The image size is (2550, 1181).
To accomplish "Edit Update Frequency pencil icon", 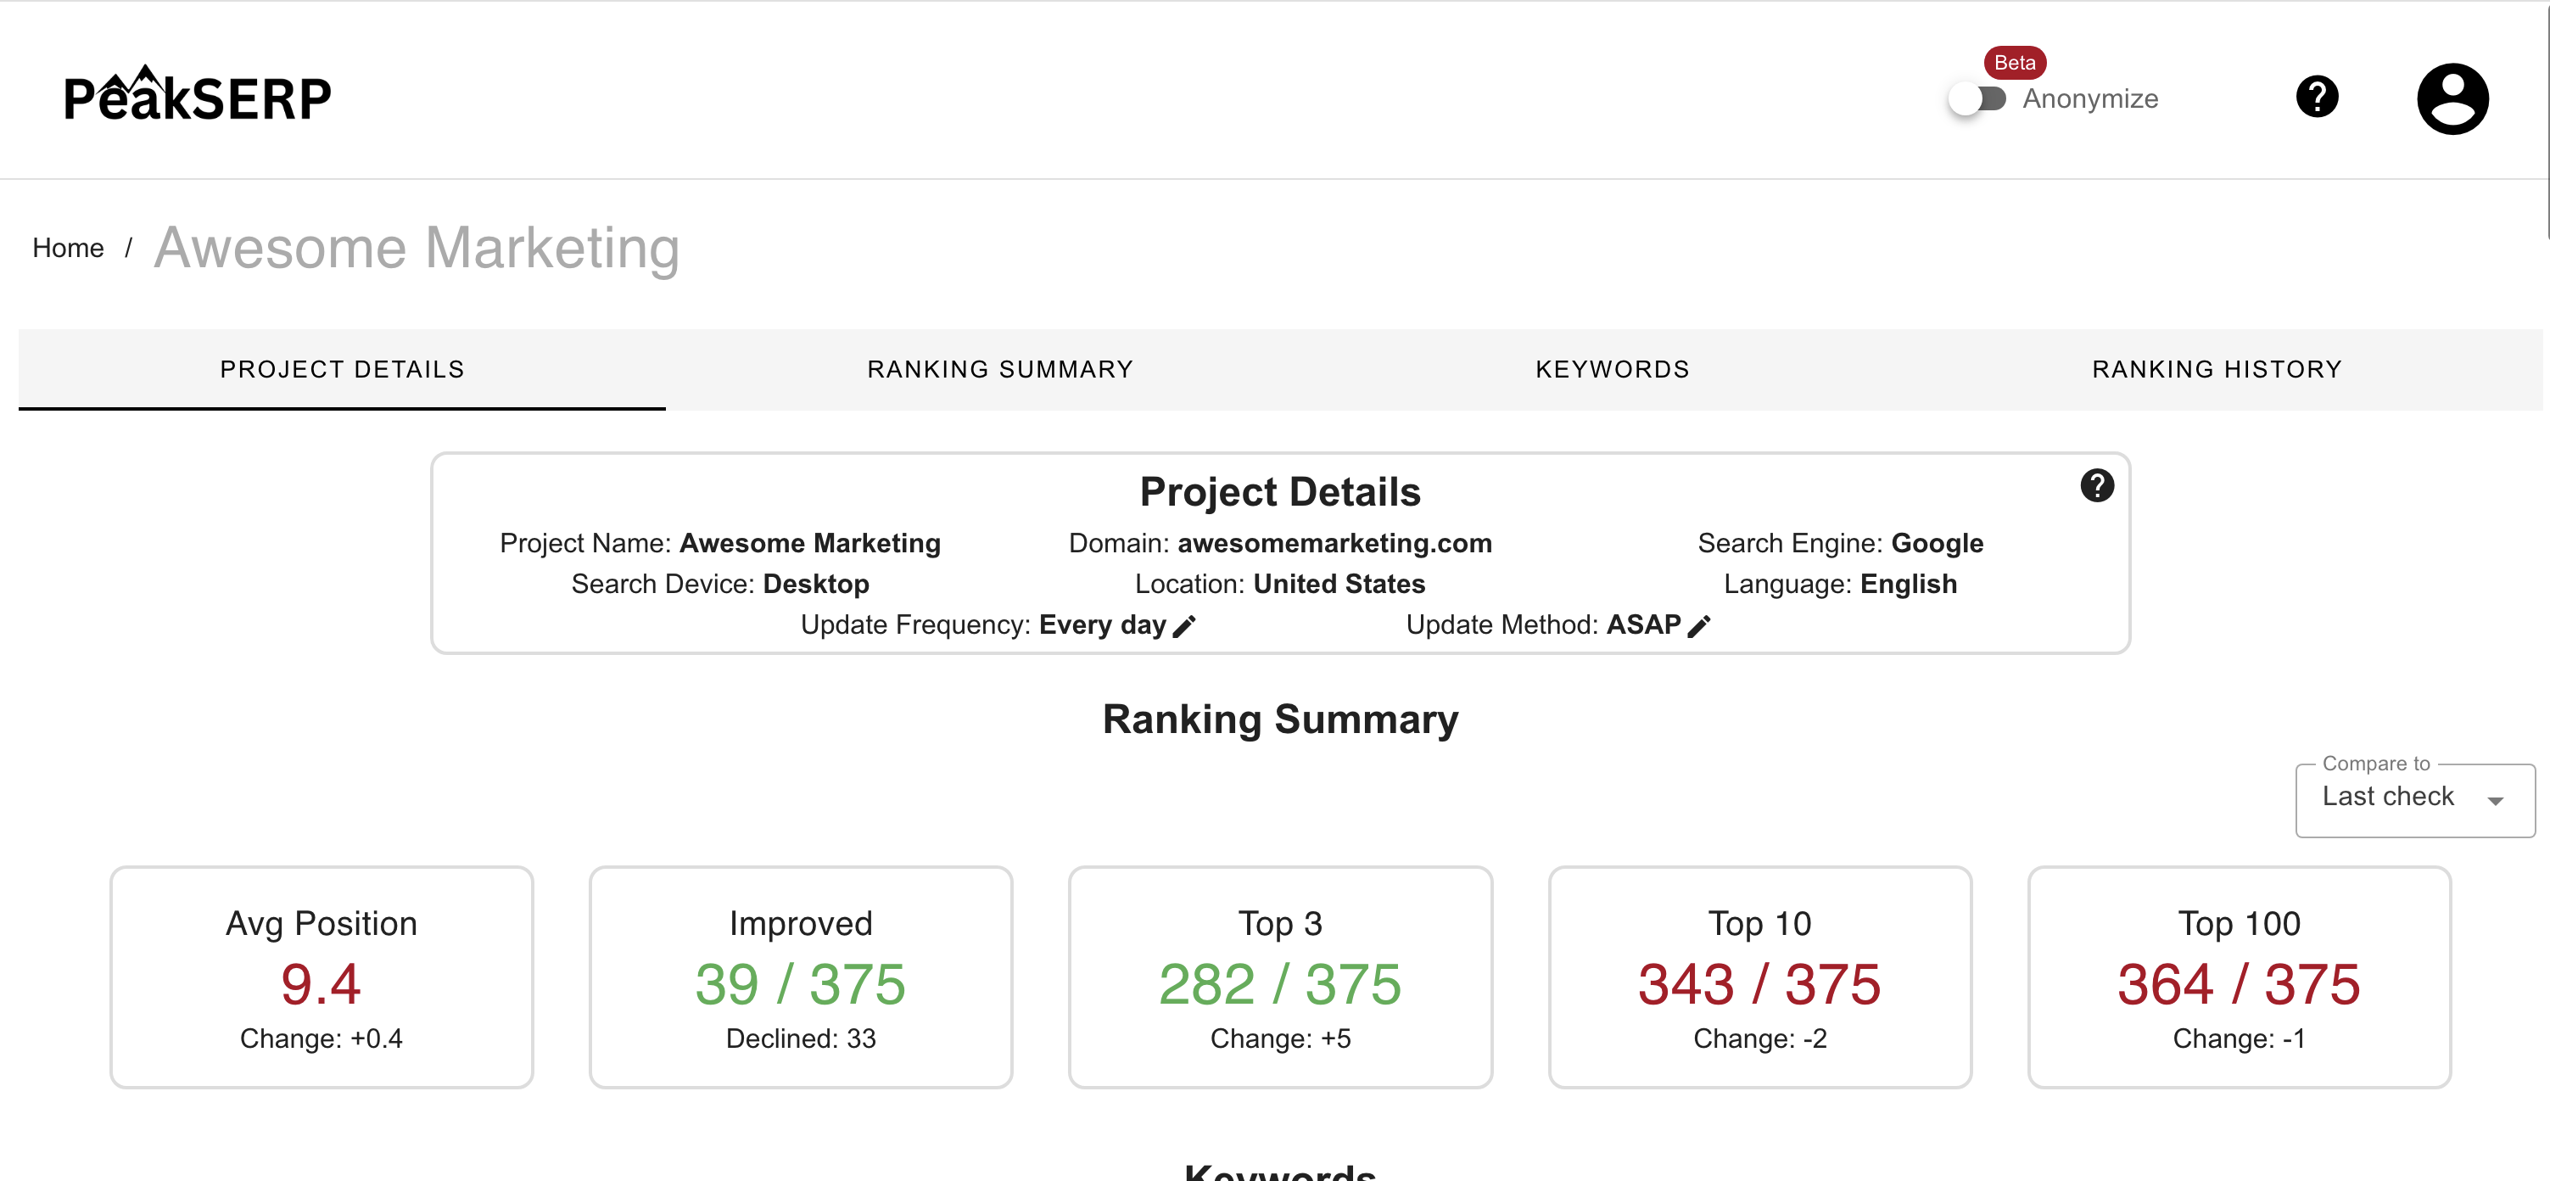I will pyautogui.click(x=1184, y=625).
